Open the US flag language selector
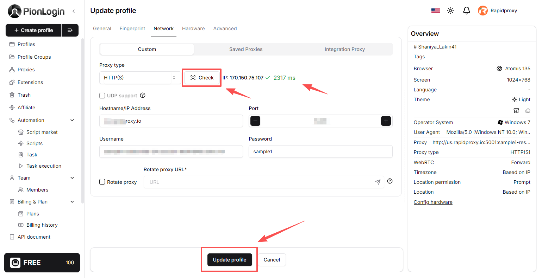Screen dimensions: 542x278 (x=436, y=11)
